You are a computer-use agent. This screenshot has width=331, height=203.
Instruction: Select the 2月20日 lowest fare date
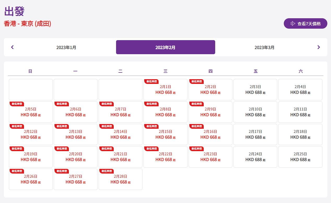(x=76, y=157)
